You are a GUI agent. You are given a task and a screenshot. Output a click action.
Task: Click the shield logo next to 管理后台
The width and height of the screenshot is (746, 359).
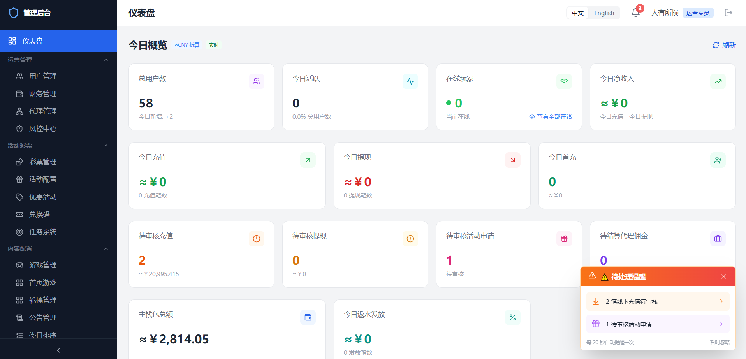[14, 13]
